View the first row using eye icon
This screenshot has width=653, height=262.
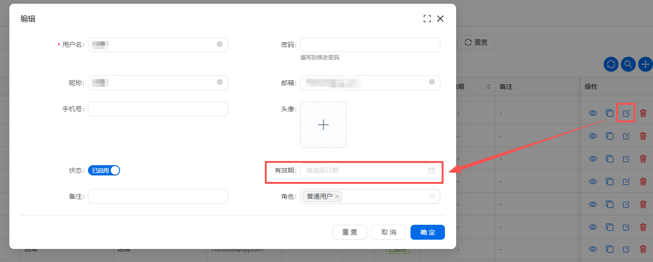pos(592,113)
